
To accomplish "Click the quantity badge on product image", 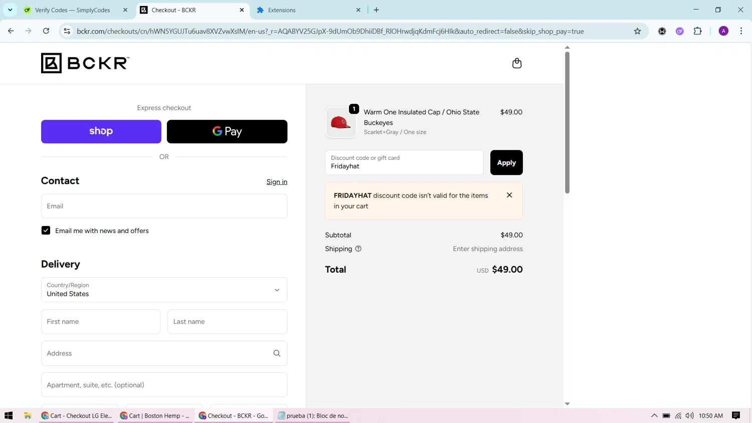I will click(354, 109).
